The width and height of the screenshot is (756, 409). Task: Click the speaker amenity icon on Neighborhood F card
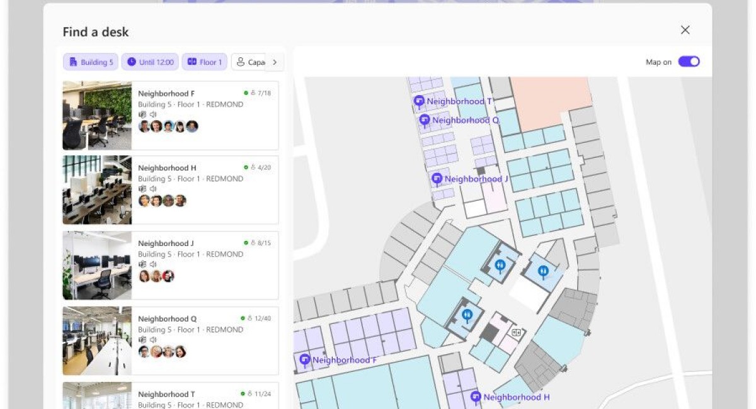pos(152,114)
